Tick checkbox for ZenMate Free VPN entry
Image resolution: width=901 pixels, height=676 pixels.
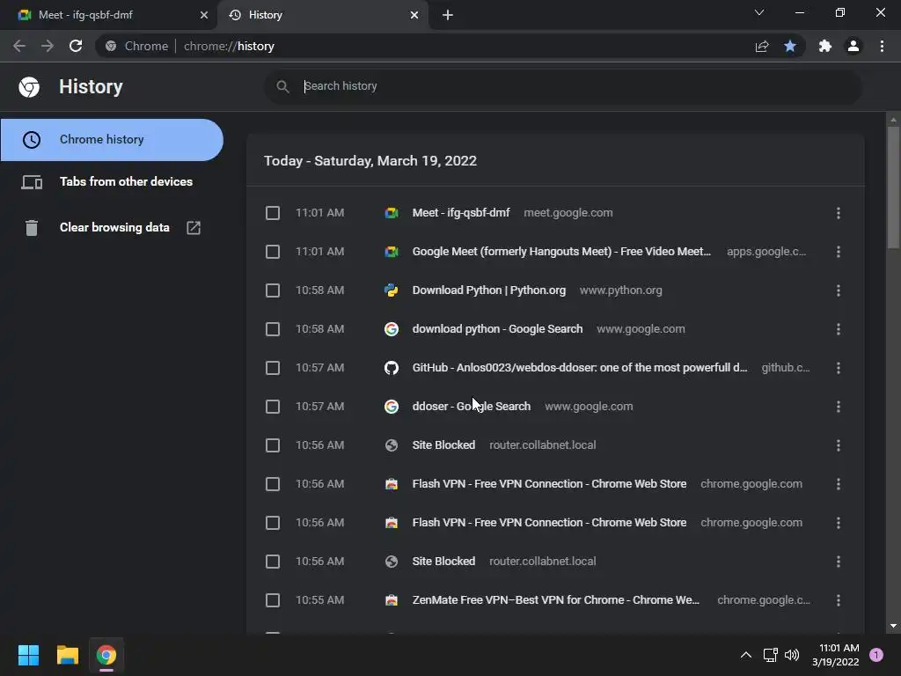[273, 600]
